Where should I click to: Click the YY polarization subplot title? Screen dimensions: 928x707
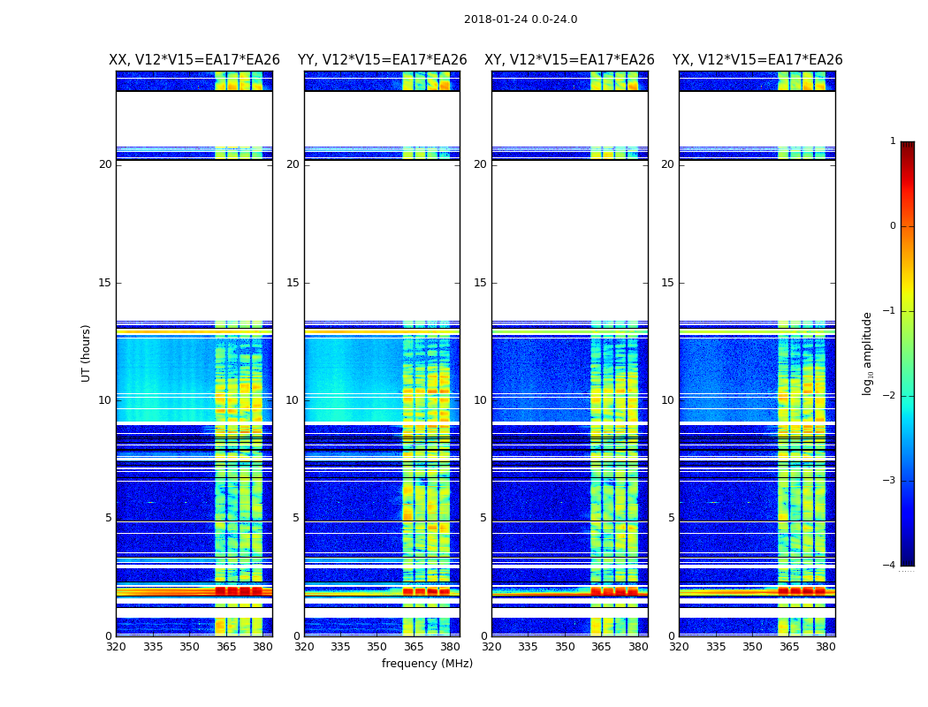pos(382,60)
